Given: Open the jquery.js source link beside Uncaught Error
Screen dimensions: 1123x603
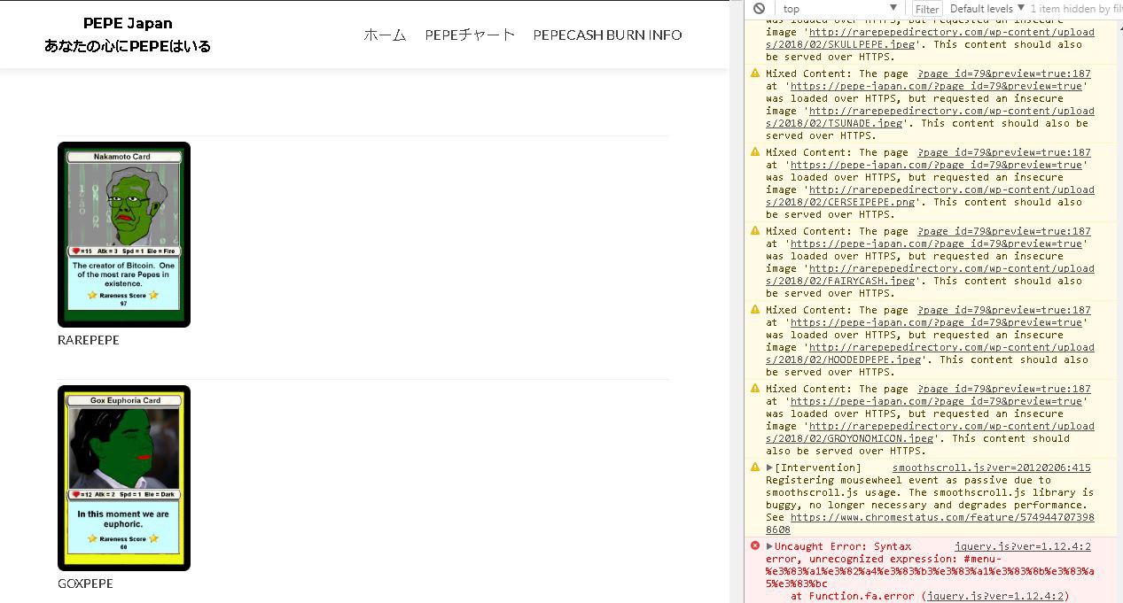Looking at the screenshot, I should point(1023,546).
